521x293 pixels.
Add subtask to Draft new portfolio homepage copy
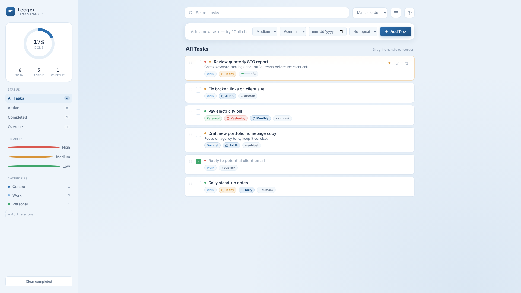click(252, 145)
